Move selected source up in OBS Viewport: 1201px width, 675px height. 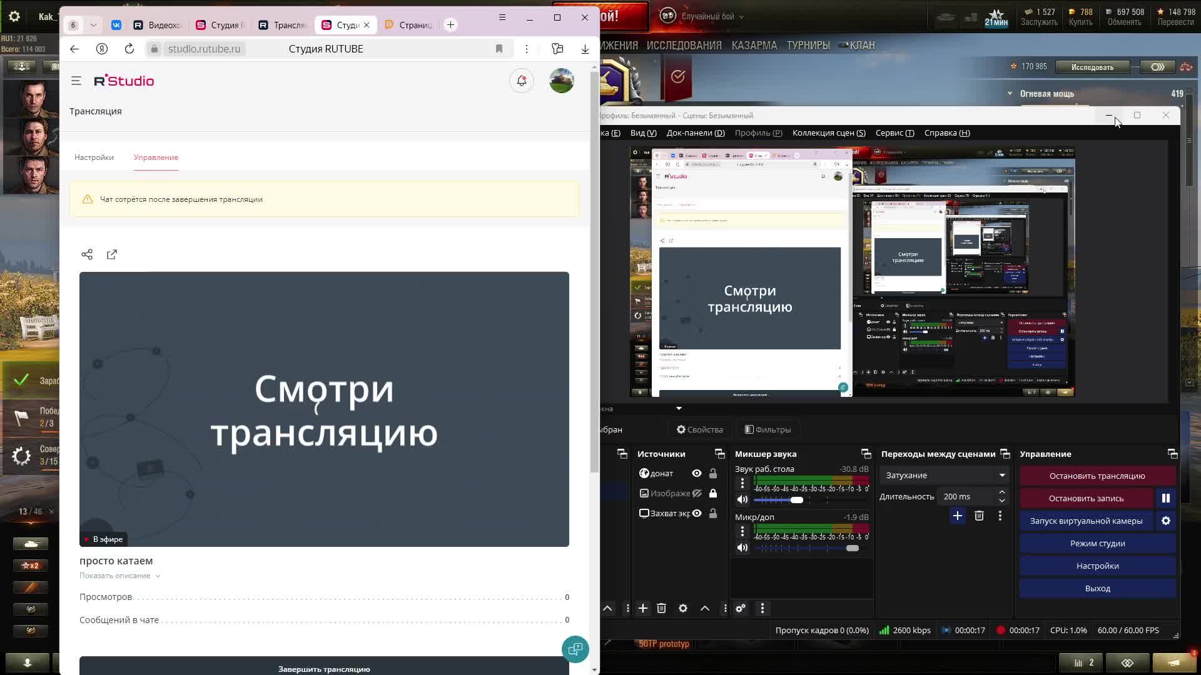[x=705, y=608]
